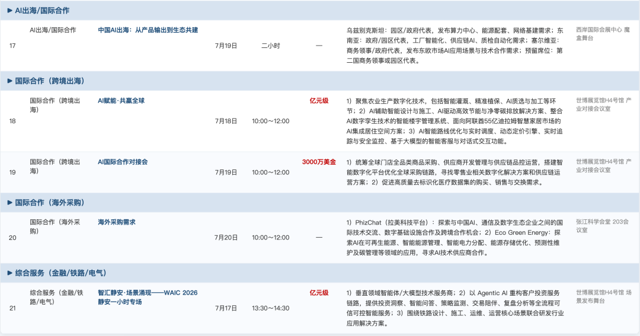Click row number 20
The height and width of the screenshot is (336, 640).
tap(12, 238)
